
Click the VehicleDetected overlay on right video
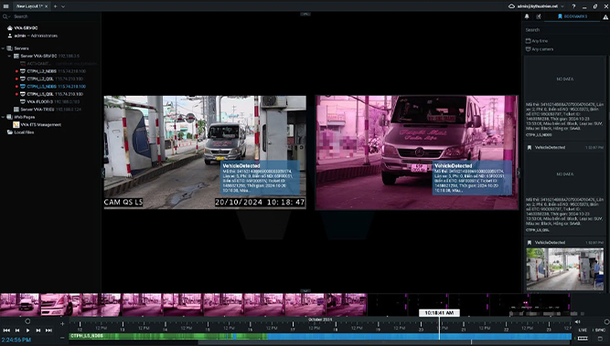[472, 178]
